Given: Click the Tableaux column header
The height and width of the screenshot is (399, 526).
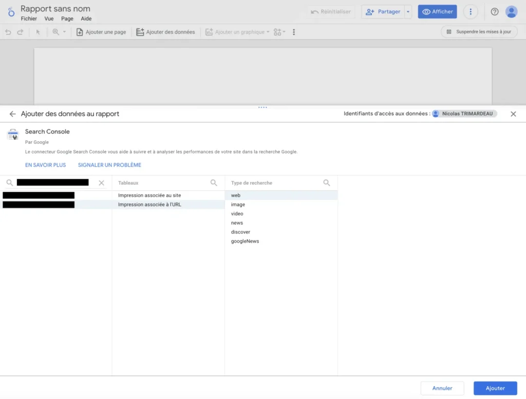Looking at the screenshot, I should 128,183.
